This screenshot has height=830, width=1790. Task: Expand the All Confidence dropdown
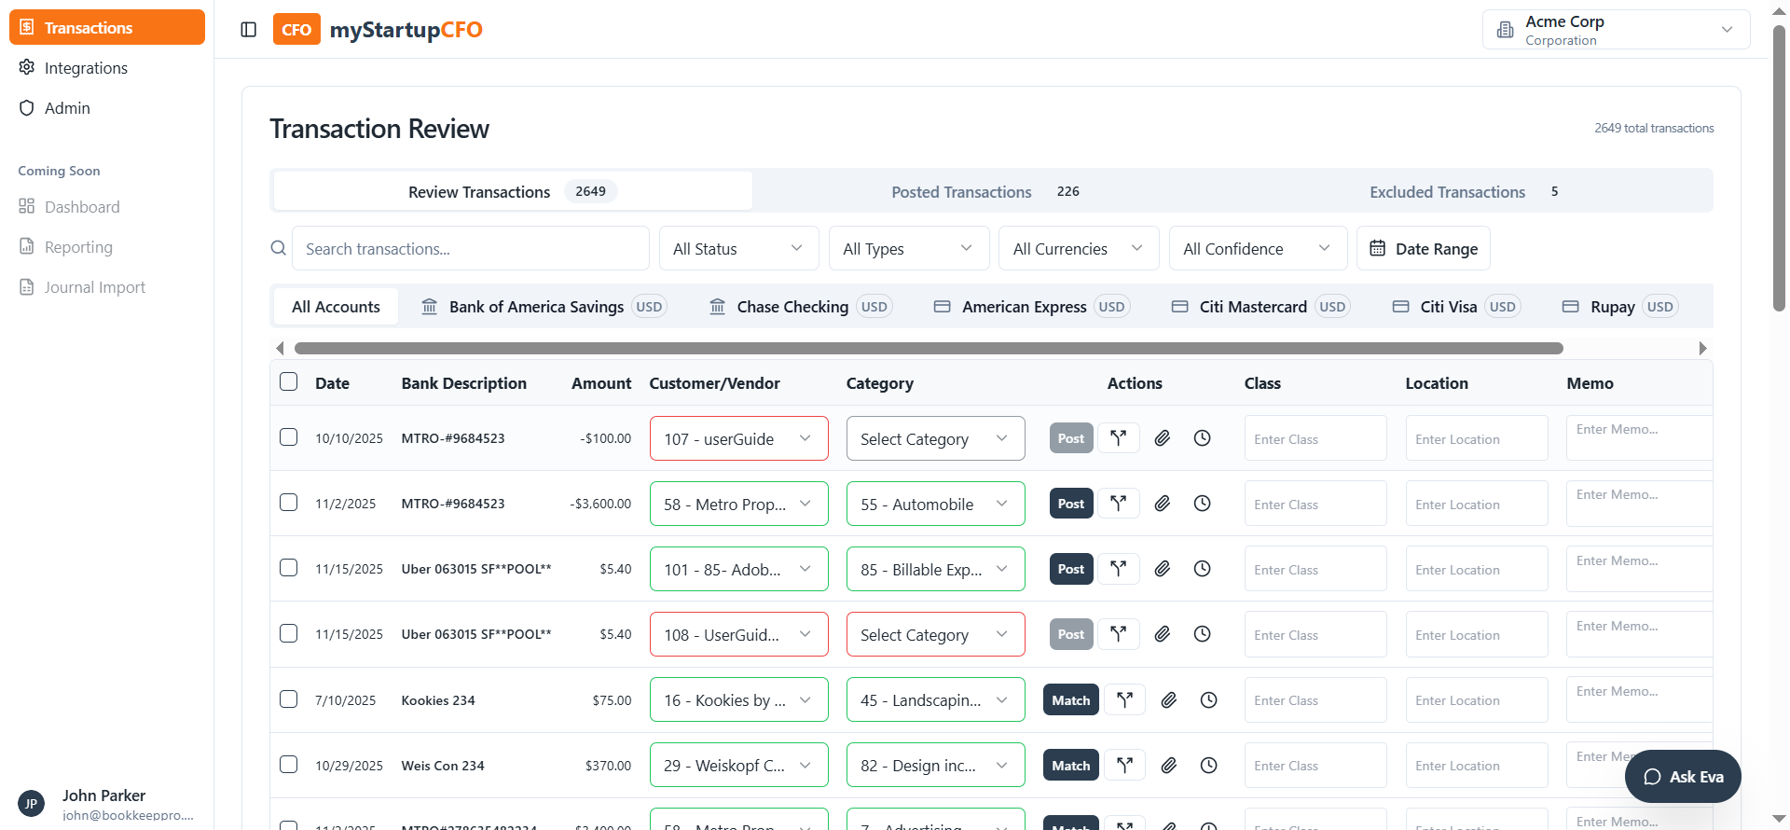click(x=1257, y=249)
